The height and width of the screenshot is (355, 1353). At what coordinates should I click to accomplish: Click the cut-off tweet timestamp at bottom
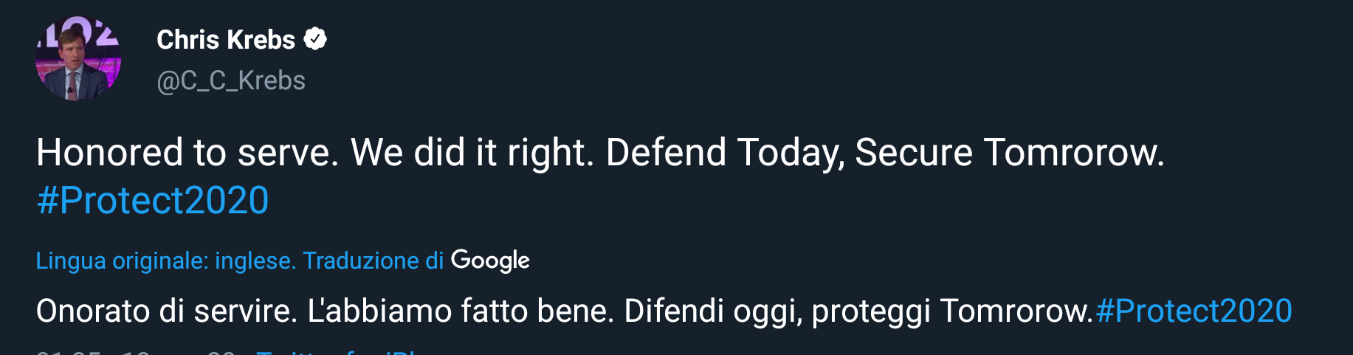tap(133, 352)
